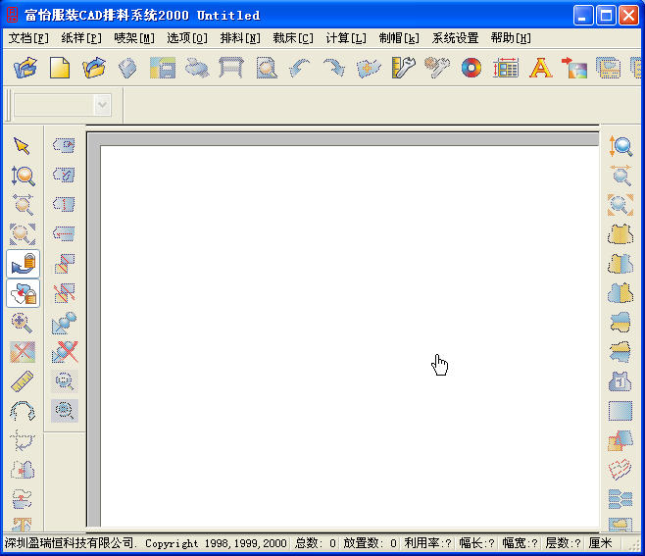Screen dimensions: 645x556
Task: Open the 系统设置 menu
Action: pos(455,38)
